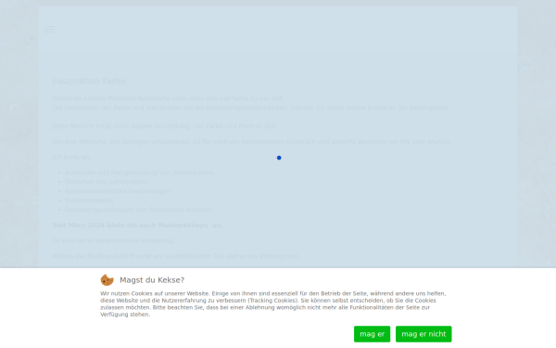Image resolution: width=556 pixels, height=348 pixels.
Task: Click the "Streichen von Lehmputzen" list item
Action: click(106, 182)
